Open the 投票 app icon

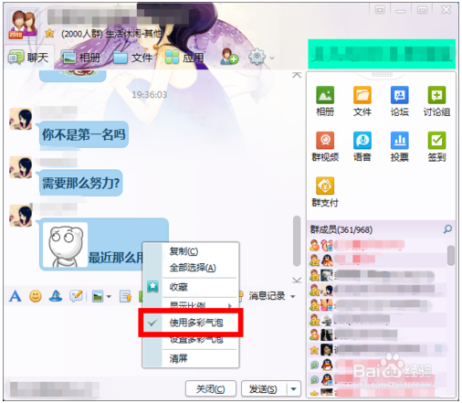point(399,146)
